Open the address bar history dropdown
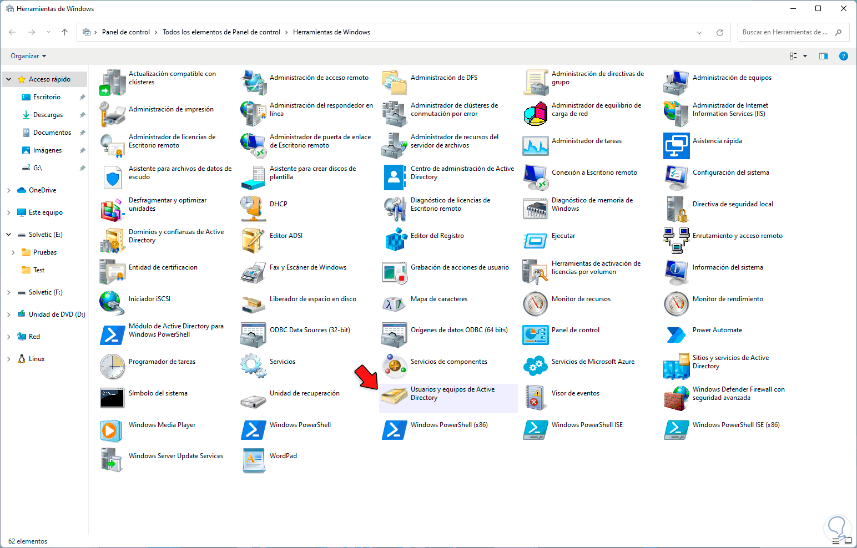The height and width of the screenshot is (548, 857). click(699, 32)
